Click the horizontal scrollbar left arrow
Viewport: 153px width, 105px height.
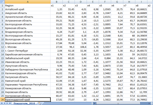tap(94, 103)
